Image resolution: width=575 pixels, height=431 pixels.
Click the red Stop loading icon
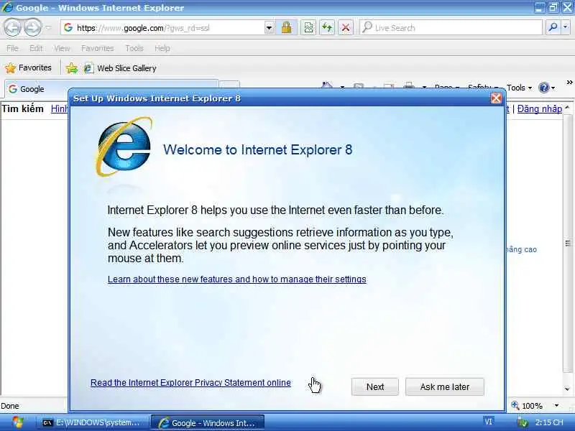coord(346,27)
